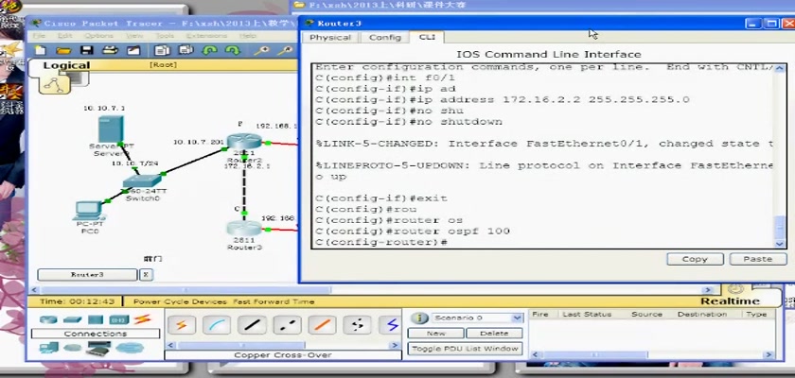795x378 pixels.
Task: Select the End Devices category
Action: tap(48, 348)
